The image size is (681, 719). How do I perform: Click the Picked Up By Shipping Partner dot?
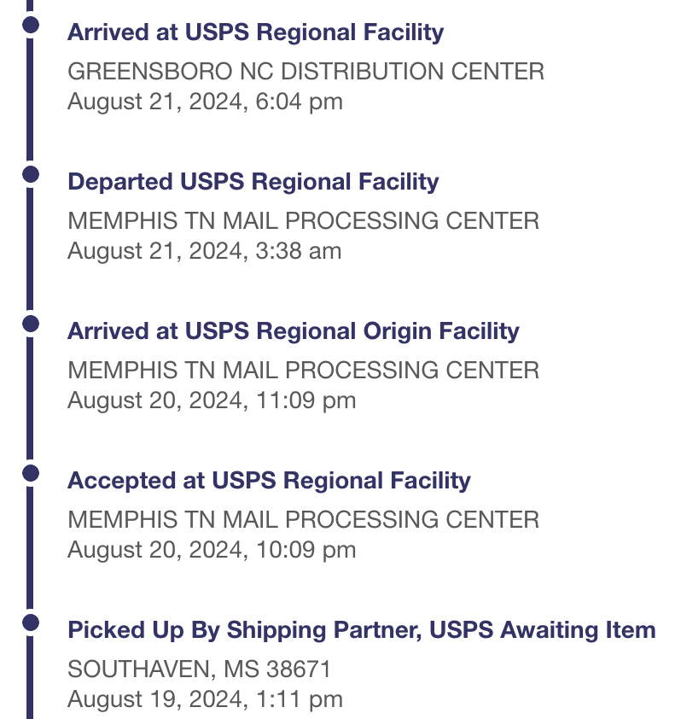pos(31,623)
